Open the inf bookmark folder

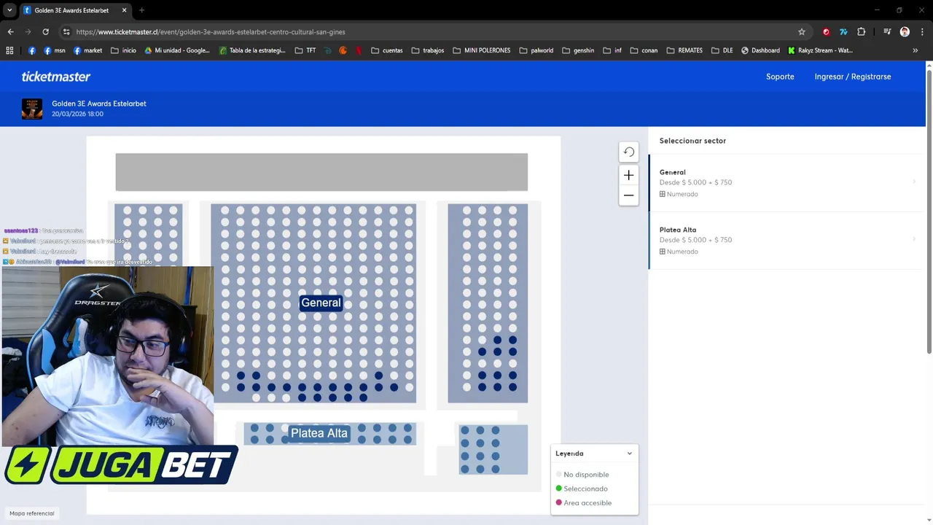(613, 50)
